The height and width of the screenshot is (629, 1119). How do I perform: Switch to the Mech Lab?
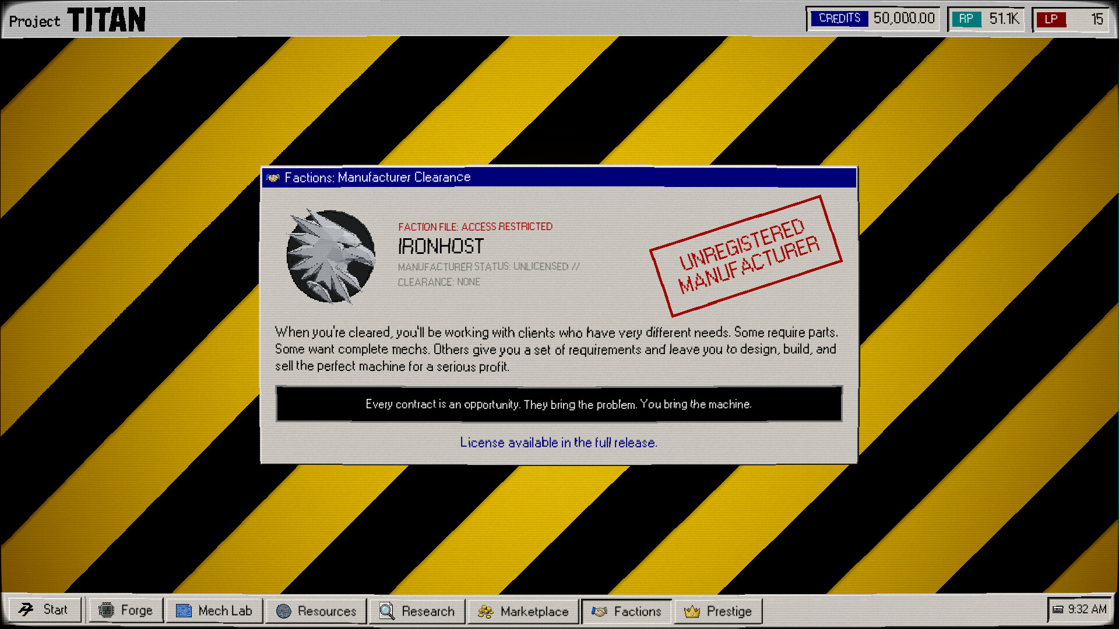click(214, 610)
